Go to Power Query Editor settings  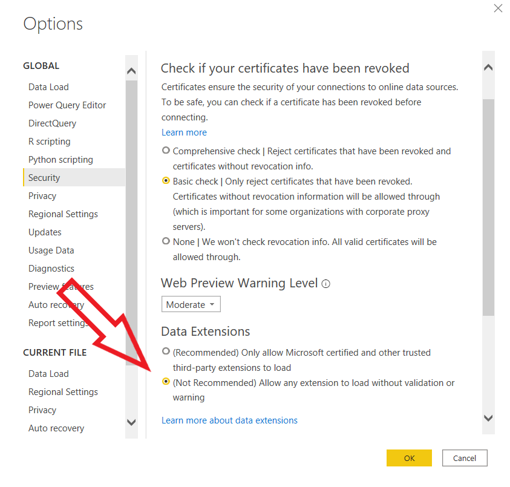(67, 105)
